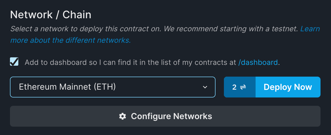Click the "Deploy Now" label text
The width and height of the screenshot is (331, 135).
(x=288, y=87)
